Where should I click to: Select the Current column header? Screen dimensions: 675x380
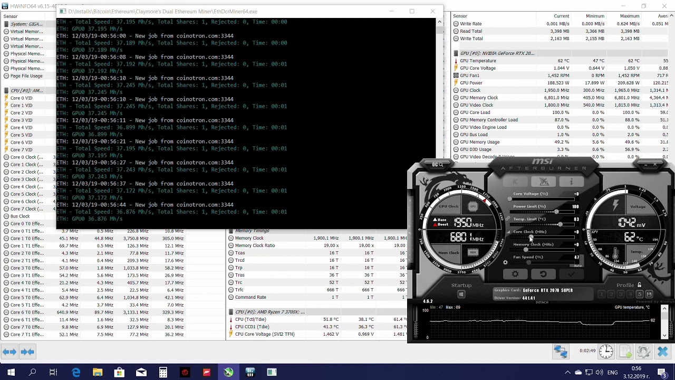(561, 16)
